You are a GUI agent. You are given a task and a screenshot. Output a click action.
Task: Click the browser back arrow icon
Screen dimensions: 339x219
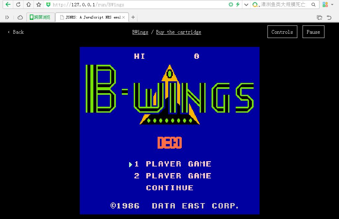pos(8,5)
